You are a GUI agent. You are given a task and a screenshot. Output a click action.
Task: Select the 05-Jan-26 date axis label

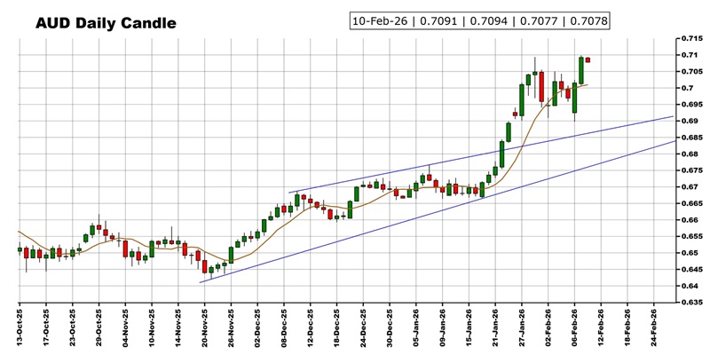pos(415,325)
